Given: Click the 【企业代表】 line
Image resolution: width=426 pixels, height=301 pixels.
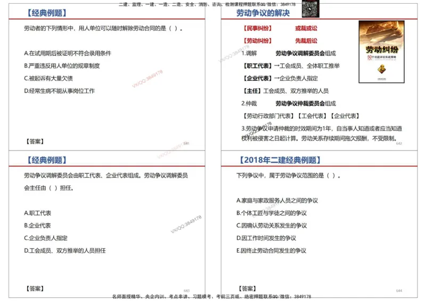Looking at the screenshot, I should pyautogui.click(x=280, y=78).
